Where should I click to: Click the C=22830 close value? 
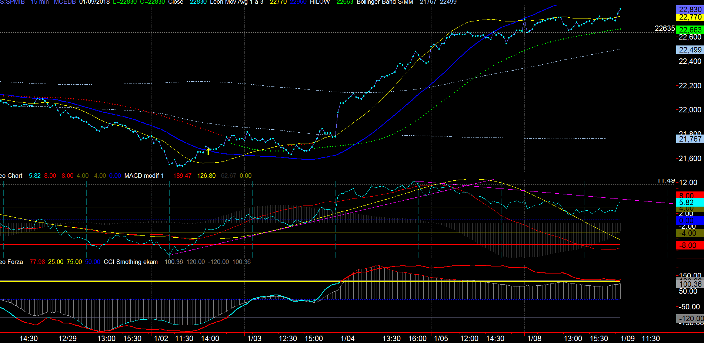coord(152,2)
